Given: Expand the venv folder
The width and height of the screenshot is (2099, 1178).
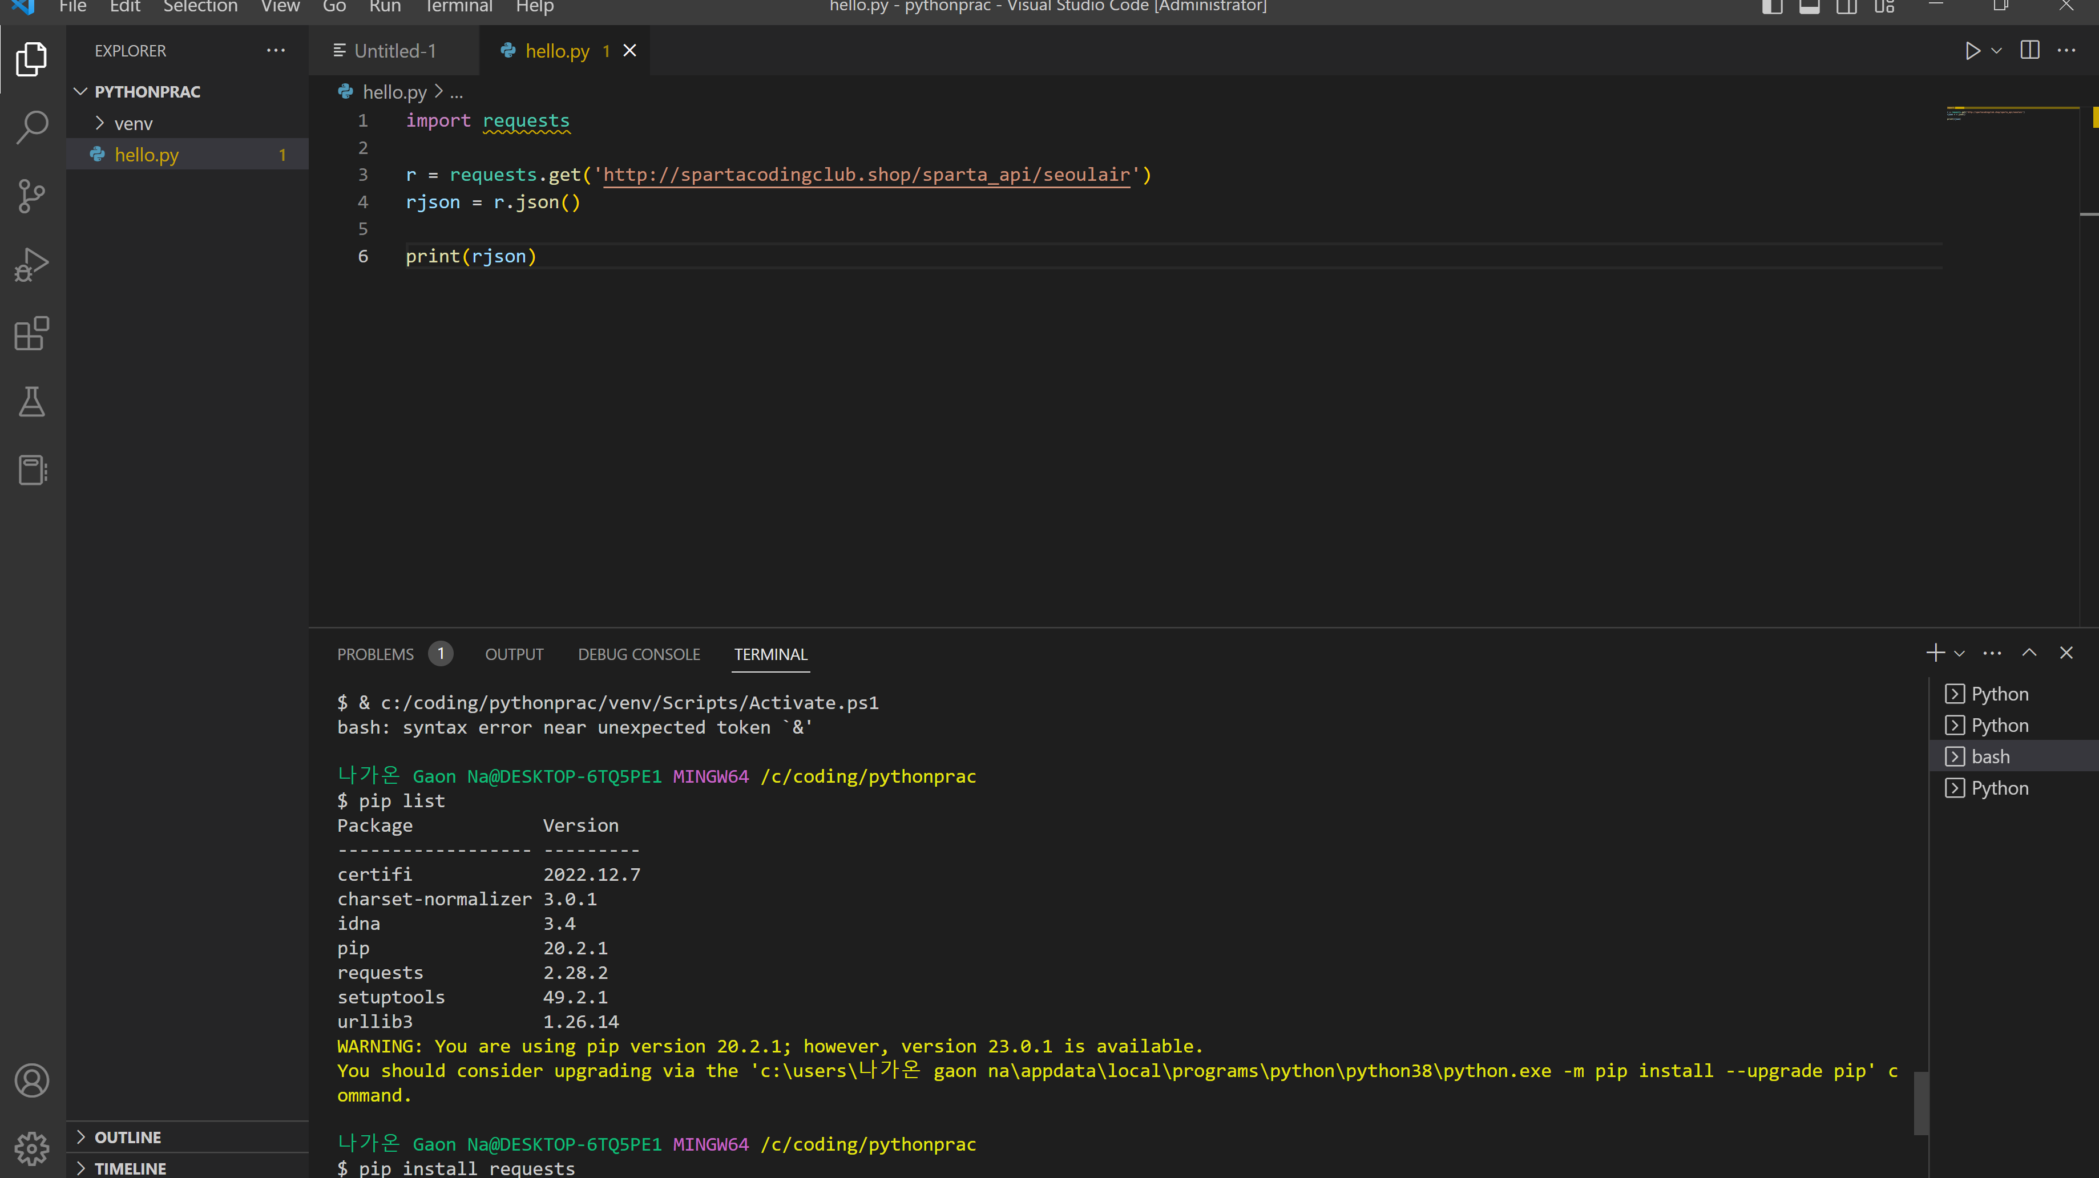Looking at the screenshot, I should click(187, 123).
